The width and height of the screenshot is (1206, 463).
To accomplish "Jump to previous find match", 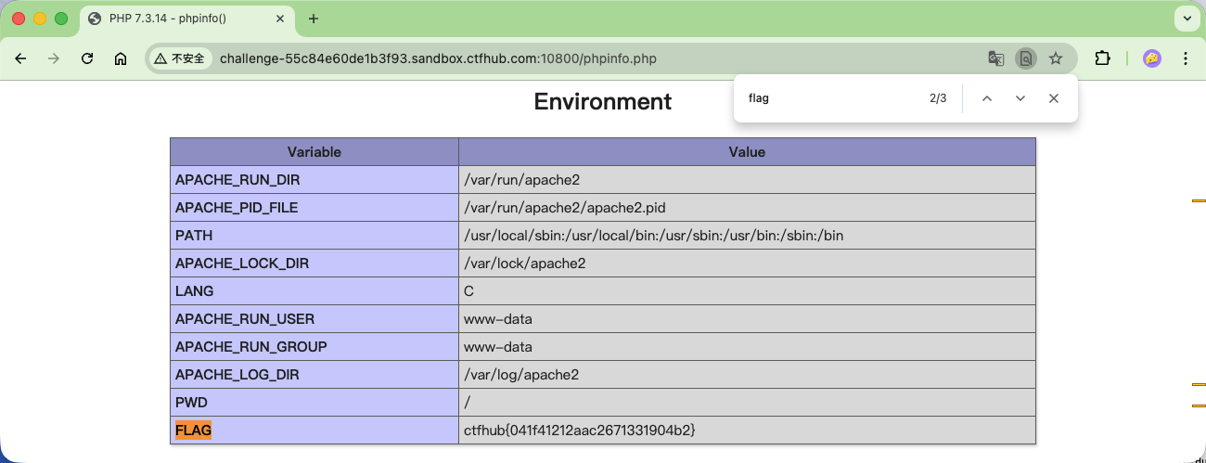I will coord(987,98).
